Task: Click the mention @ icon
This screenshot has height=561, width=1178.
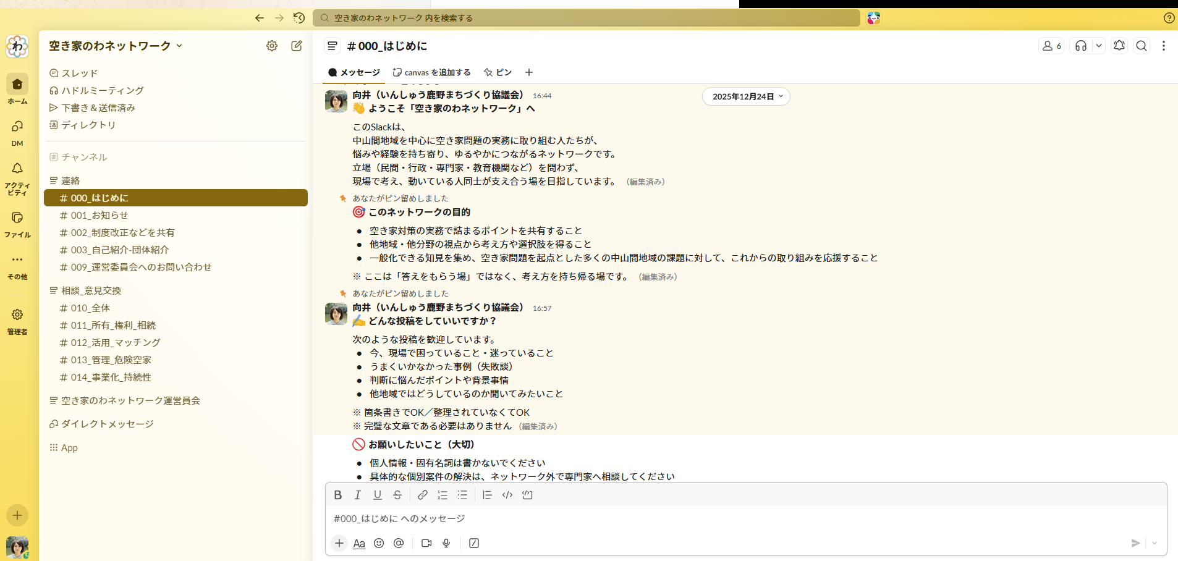Action: (399, 543)
